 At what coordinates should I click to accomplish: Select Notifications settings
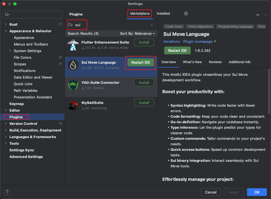coord(25,71)
